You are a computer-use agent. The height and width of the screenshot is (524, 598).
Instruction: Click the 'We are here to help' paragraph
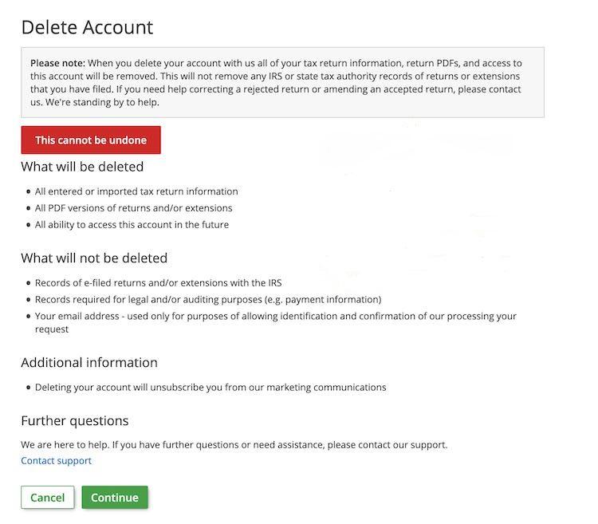(x=234, y=444)
